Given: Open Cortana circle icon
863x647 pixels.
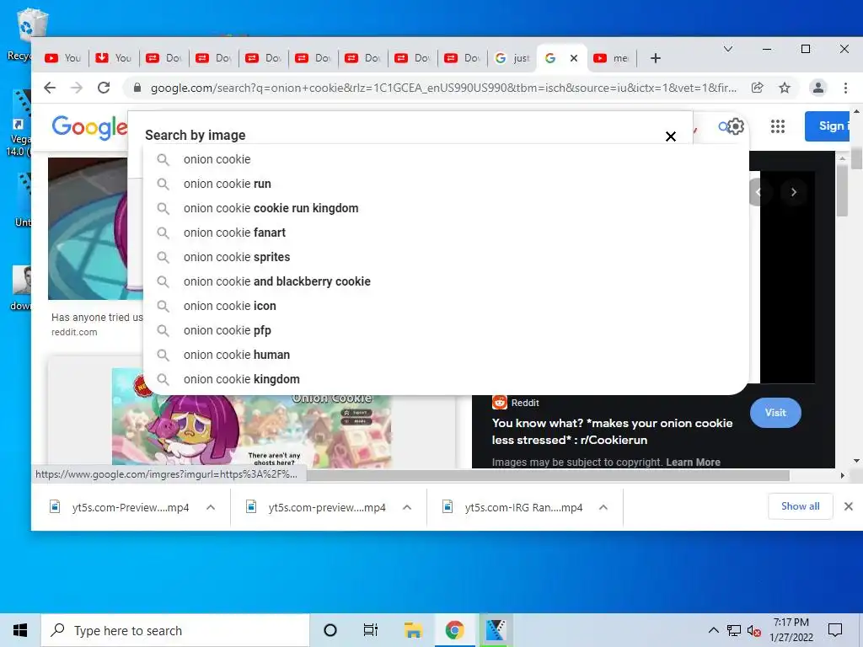Looking at the screenshot, I should click(330, 630).
